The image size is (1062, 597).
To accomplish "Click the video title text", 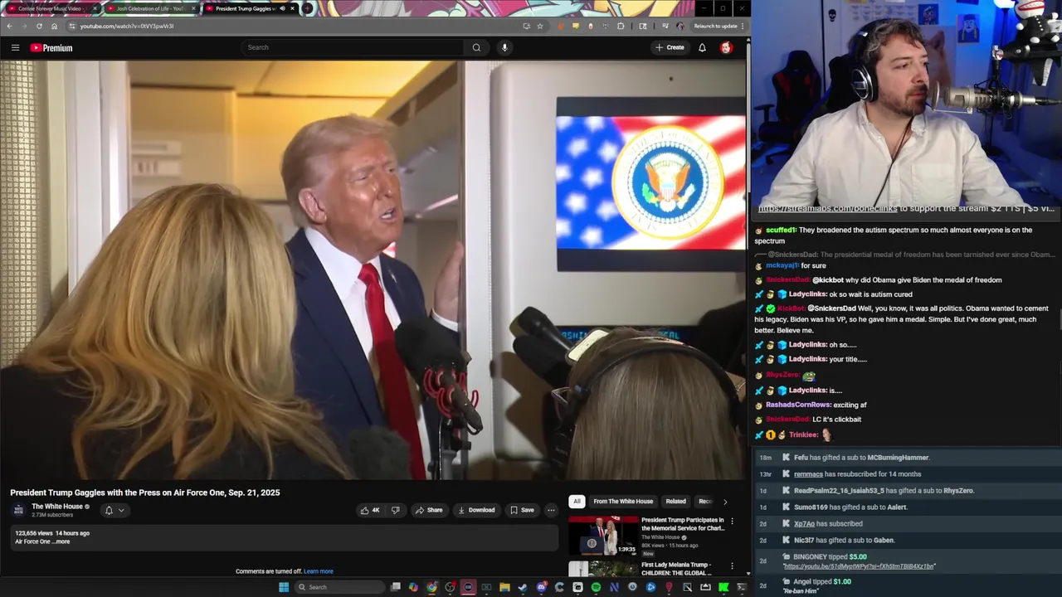I will [x=145, y=493].
